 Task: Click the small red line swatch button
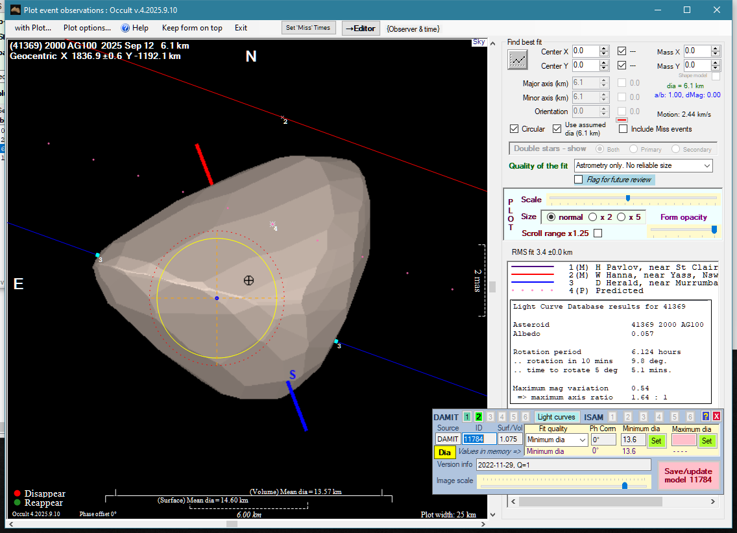click(x=621, y=120)
